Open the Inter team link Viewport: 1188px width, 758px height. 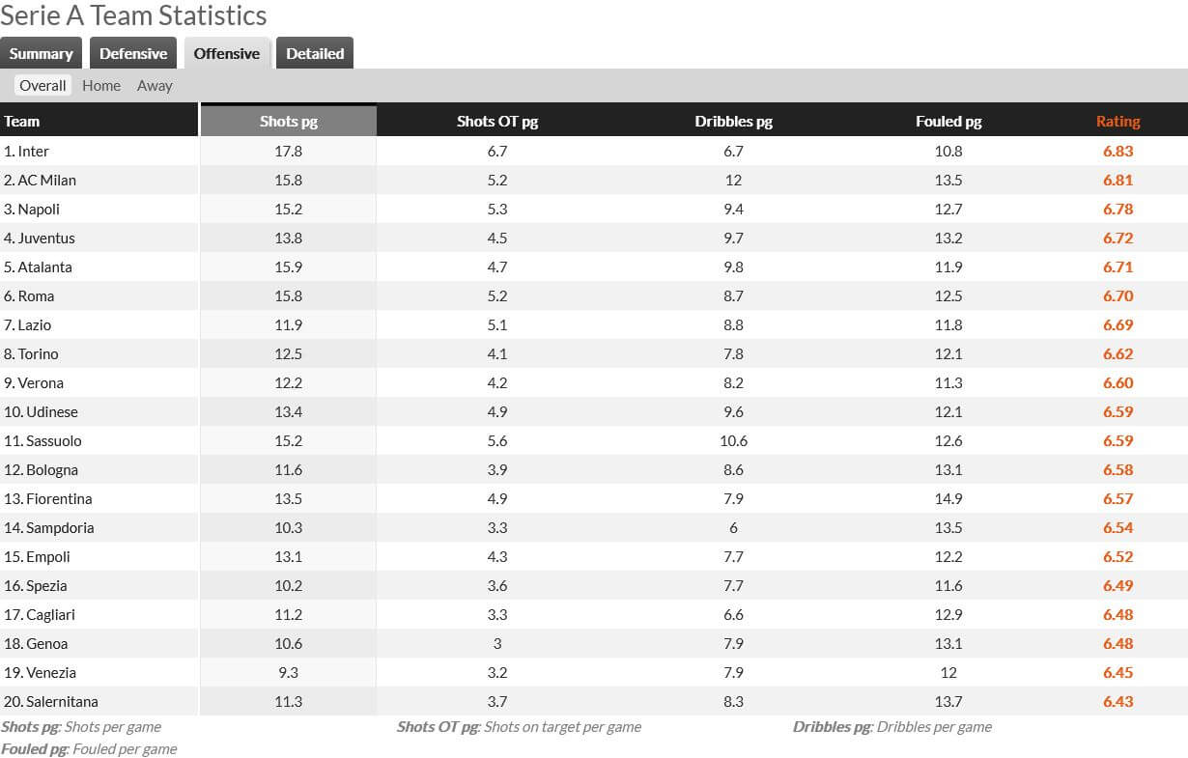tap(33, 152)
